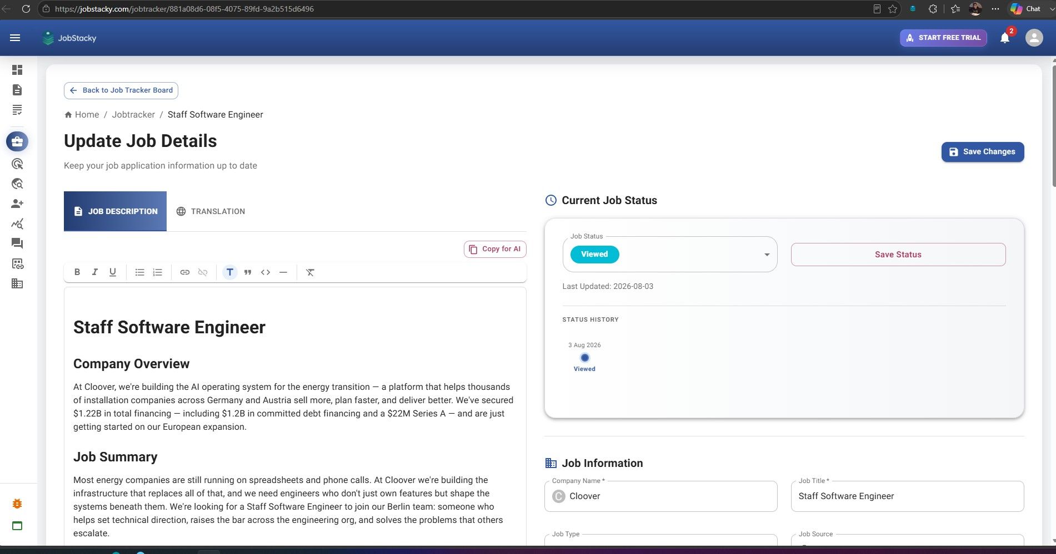Toggle italic formatting in editor

coord(95,272)
